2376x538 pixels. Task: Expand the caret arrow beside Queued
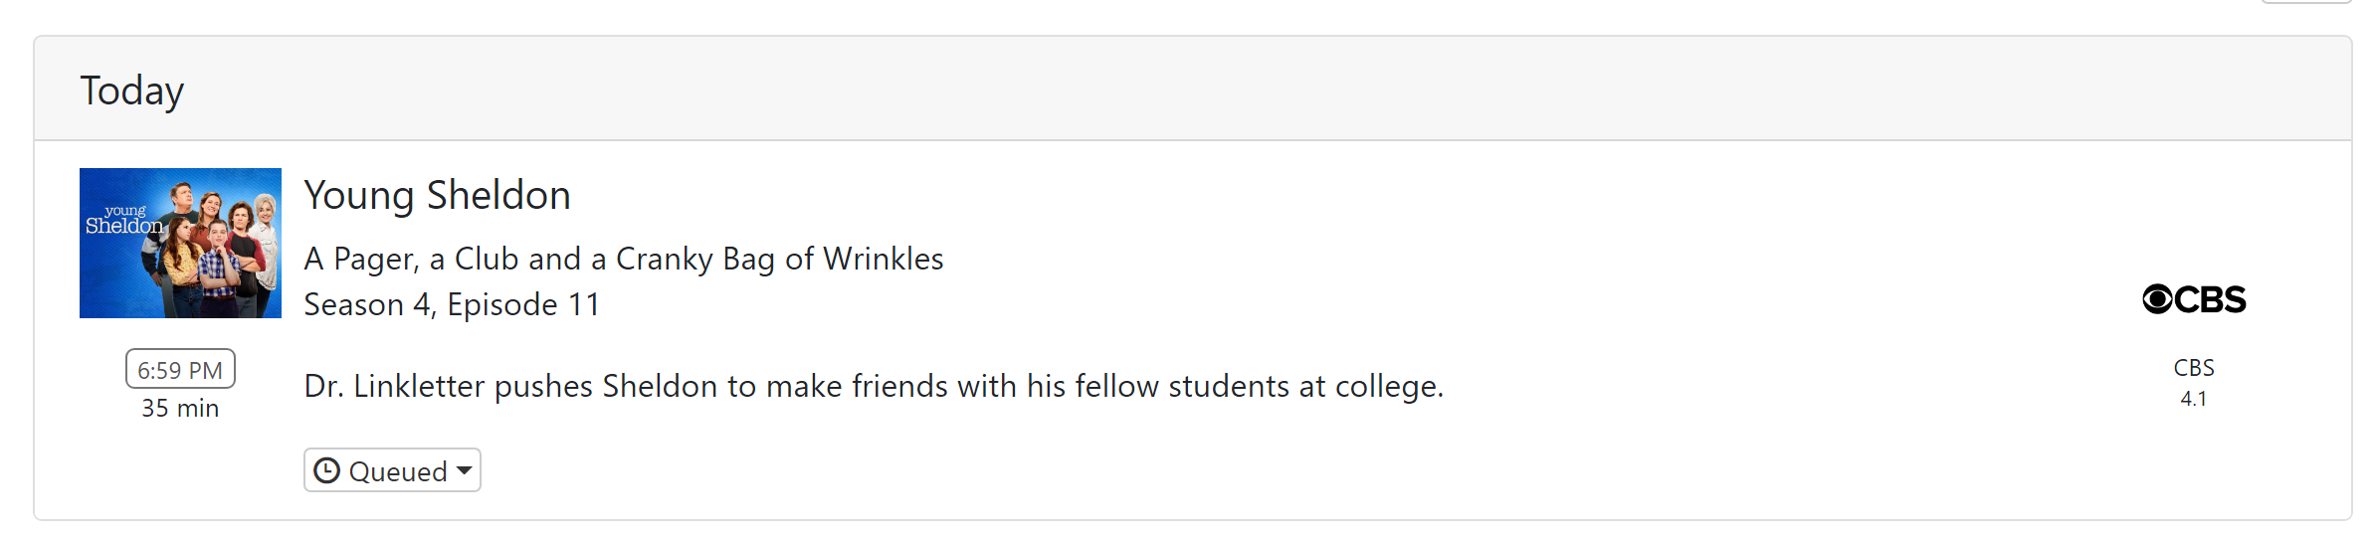point(465,470)
